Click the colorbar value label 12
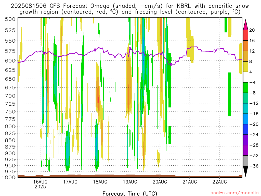261x196 pixels. coord(252,51)
